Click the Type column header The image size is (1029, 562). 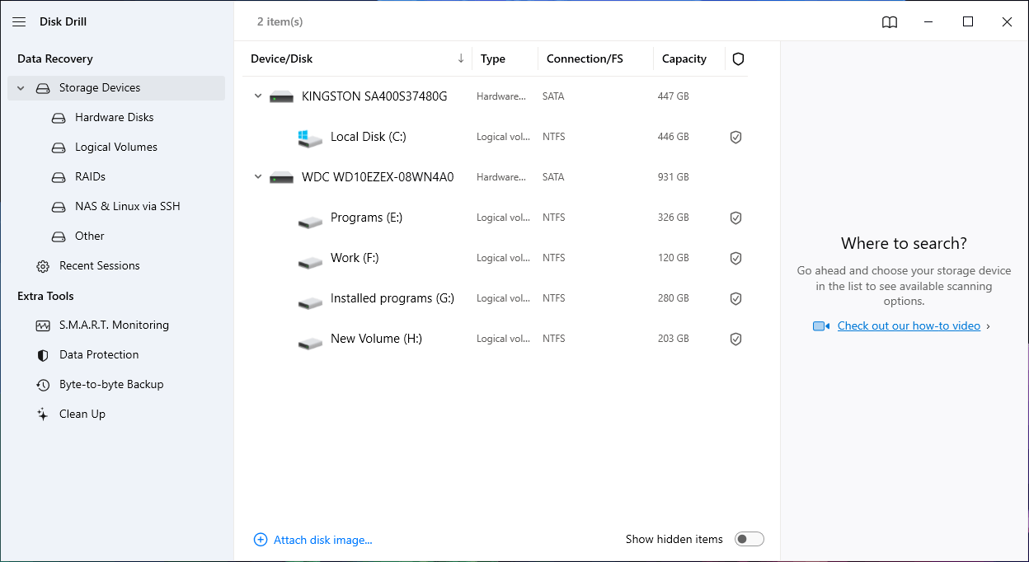click(x=493, y=59)
